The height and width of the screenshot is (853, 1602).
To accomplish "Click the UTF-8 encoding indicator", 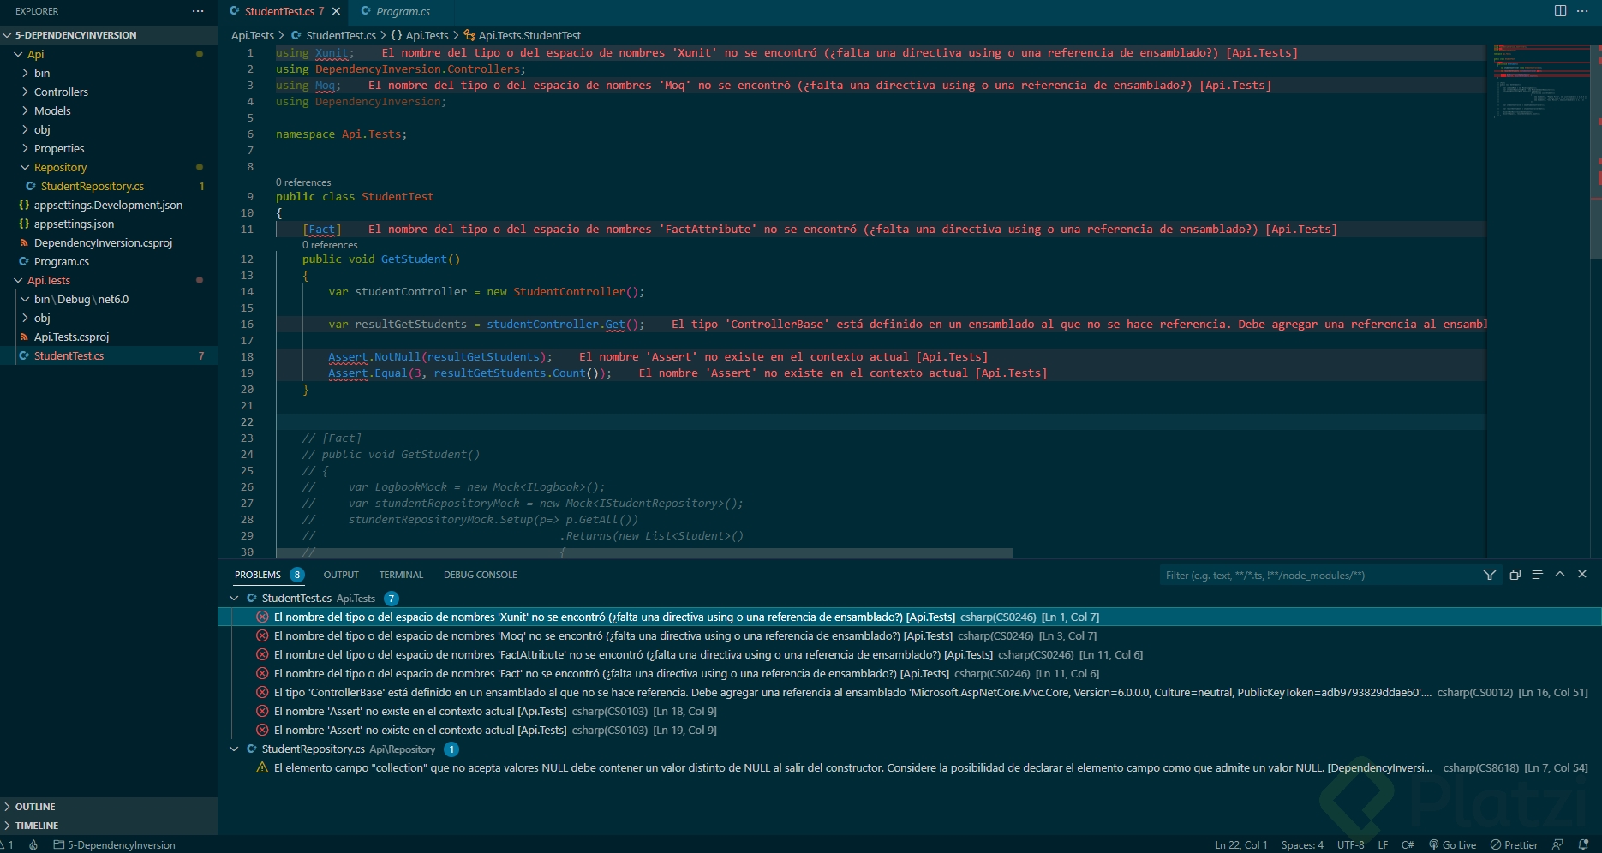I will click(x=1351, y=844).
